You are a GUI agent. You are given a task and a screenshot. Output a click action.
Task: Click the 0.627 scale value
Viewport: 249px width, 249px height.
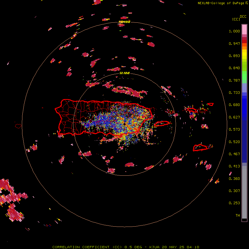(234, 117)
